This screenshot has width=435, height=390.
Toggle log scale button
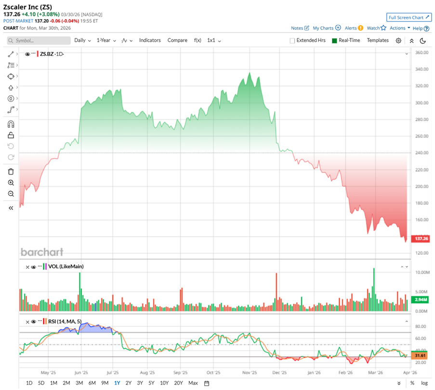click(424, 383)
